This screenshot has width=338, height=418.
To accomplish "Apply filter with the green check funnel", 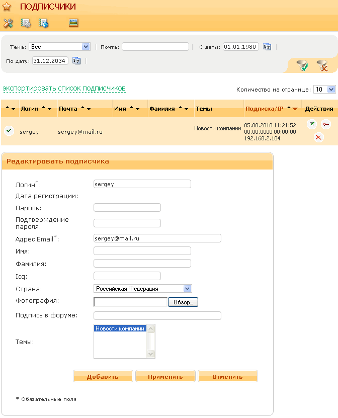I will click(x=302, y=65).
